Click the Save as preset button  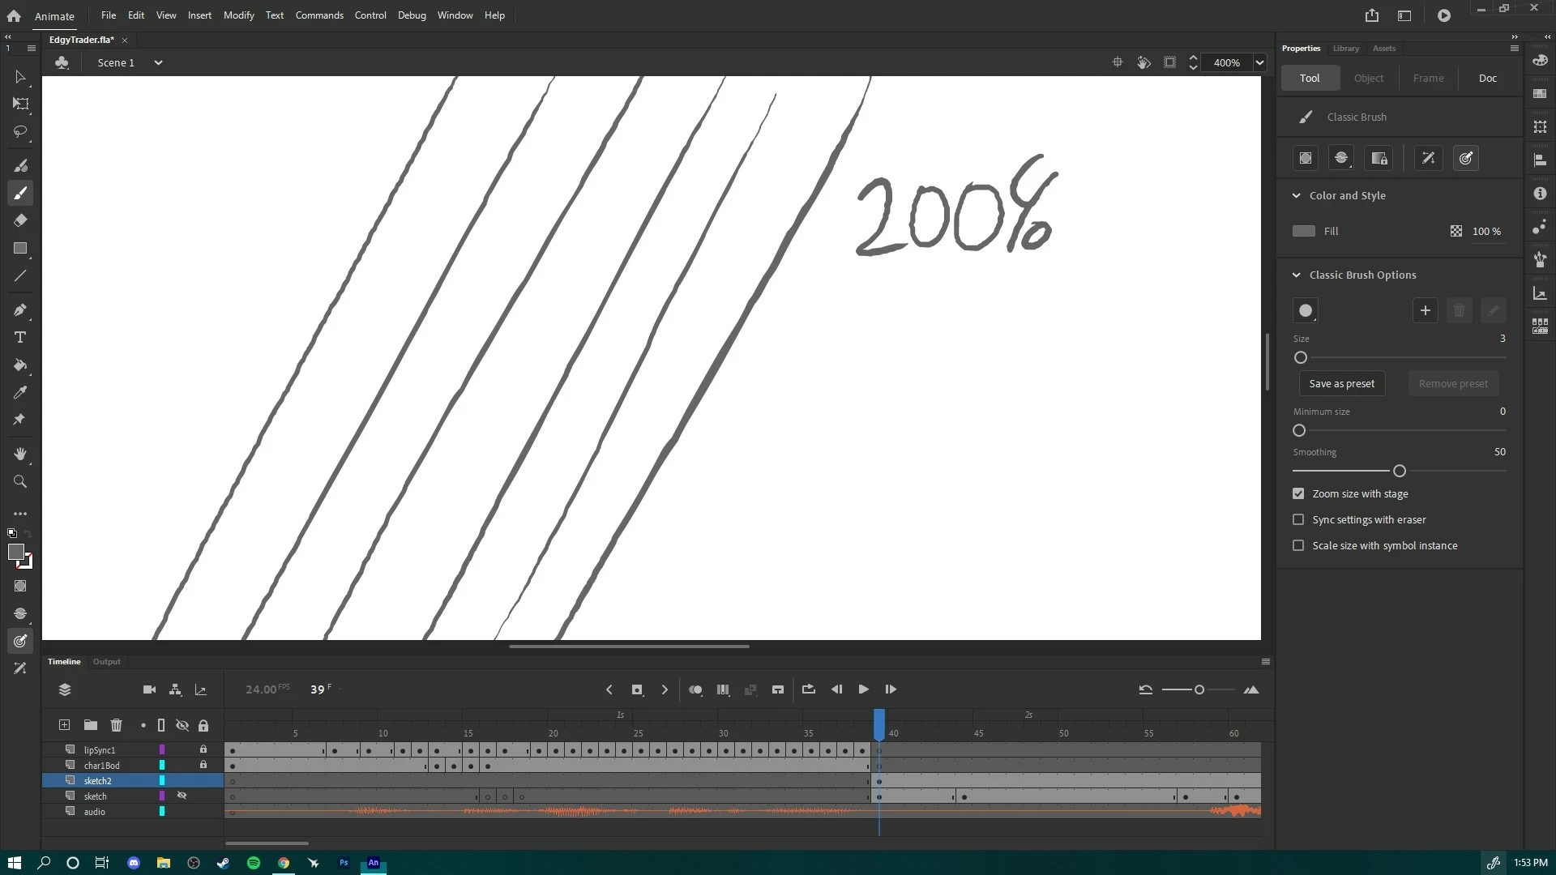1341,383
